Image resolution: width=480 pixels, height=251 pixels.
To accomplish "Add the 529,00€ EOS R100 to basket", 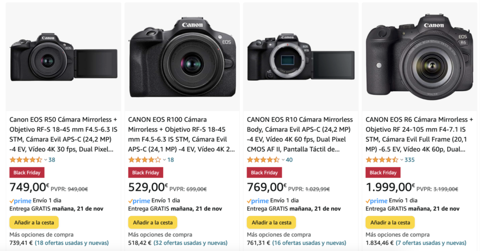I will 153,222.
